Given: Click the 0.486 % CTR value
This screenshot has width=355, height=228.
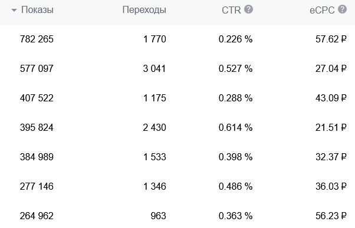Looking at the screenshot, I should [235, 186].
